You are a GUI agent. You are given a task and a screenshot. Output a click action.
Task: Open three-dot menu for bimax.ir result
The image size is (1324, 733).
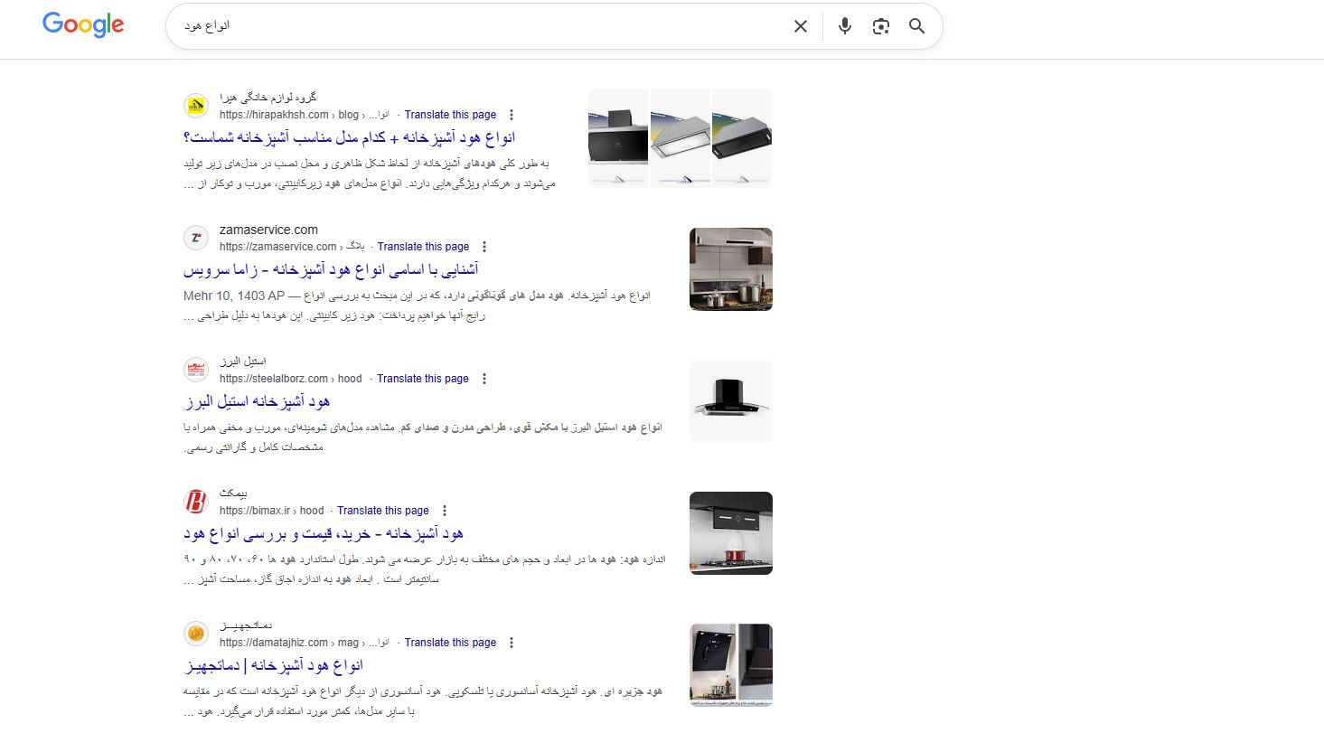pyautogui.click(x=445, y=511)
